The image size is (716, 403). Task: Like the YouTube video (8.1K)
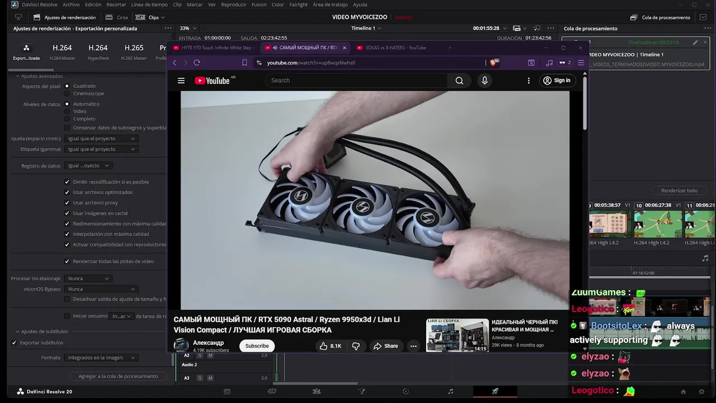[x=330, y=346]
